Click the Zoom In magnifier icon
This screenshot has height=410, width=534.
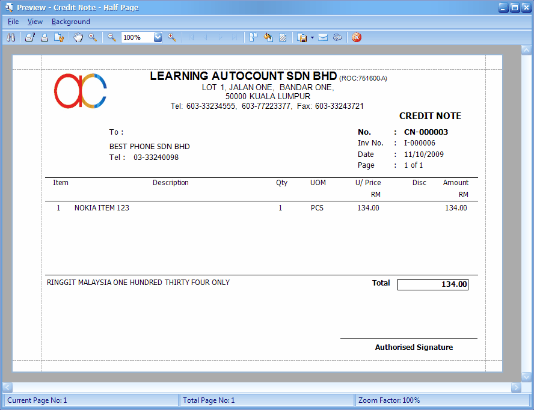tap(172, 37)
